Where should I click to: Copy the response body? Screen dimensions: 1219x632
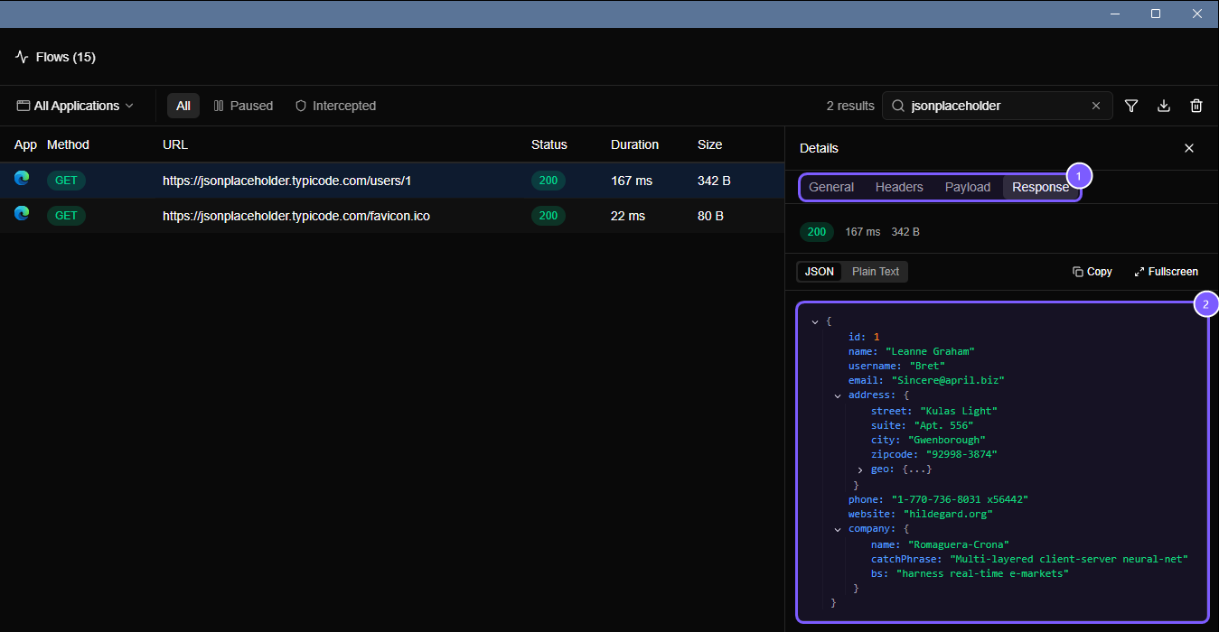(x=1092, y=272)
